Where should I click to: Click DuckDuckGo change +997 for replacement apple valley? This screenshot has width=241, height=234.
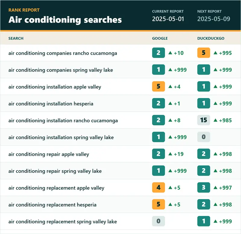223,188
